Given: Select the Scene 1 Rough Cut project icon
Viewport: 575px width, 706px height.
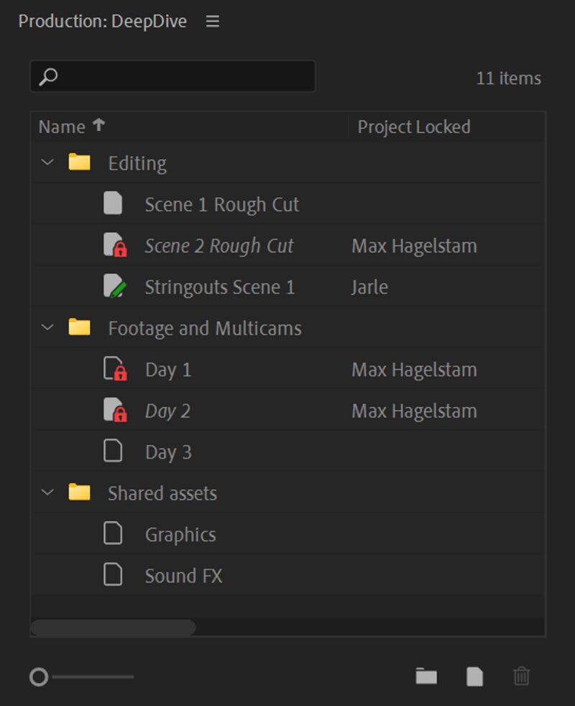Looking at the screenshot, I should tap(113, 203).
